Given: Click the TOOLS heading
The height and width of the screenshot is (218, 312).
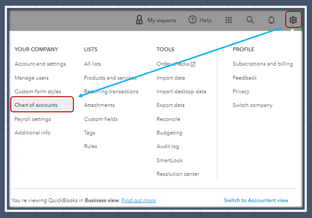Looking at the screenshot, I should (x=165, y=49).
